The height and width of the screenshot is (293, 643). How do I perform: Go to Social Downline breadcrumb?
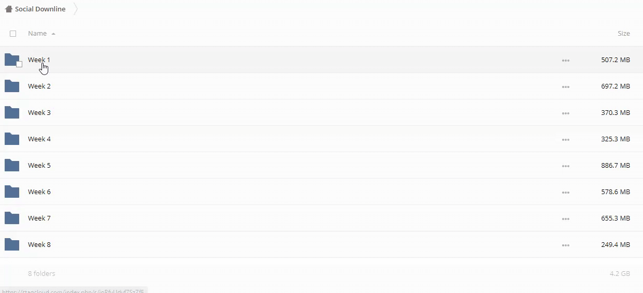tap(40, 9)
